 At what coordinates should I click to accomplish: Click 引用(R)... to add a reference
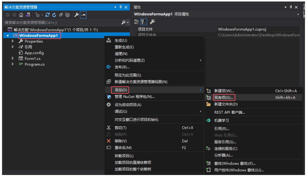point(253,129)
